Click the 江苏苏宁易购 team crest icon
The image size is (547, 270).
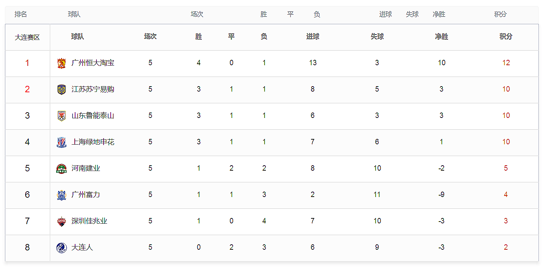pyautogui.click(x=62, y=89)
